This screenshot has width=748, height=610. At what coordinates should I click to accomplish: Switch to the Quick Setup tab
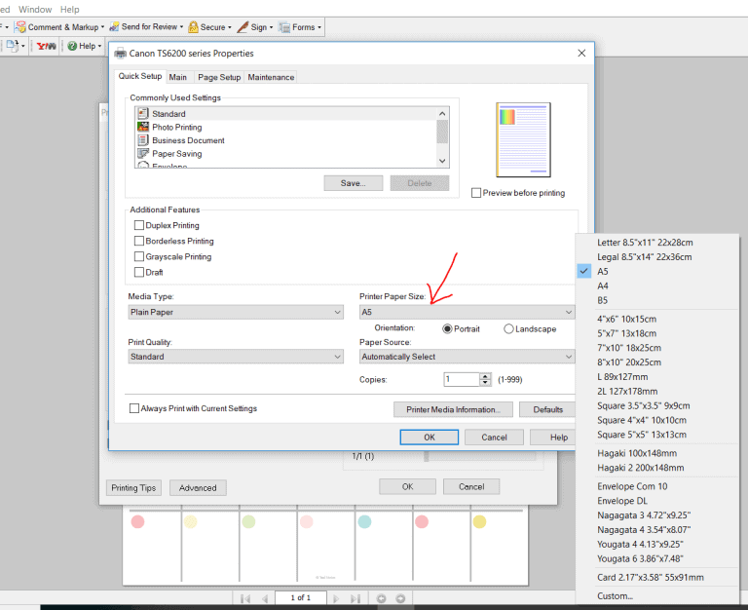140,76
